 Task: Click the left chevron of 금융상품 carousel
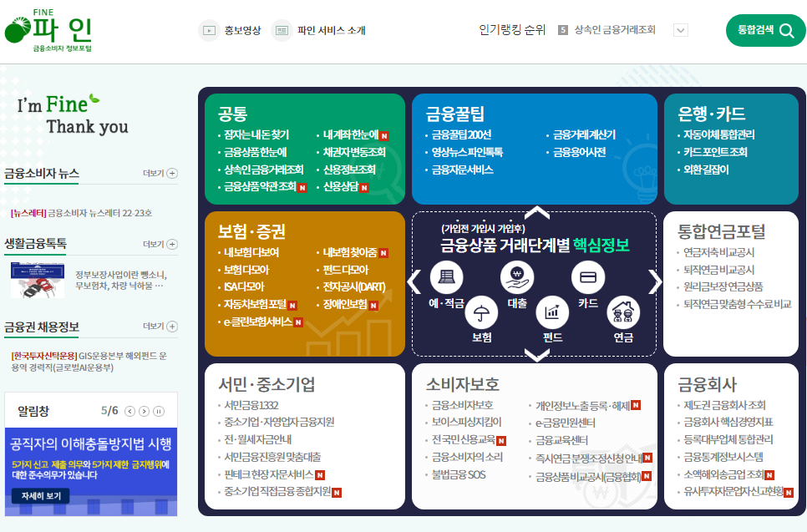coord(413,282)
